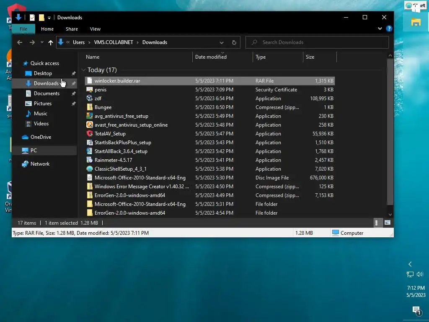429x322 pixels.
Task: Switch to the Home ribbon tab
Action: pos(47,29)
